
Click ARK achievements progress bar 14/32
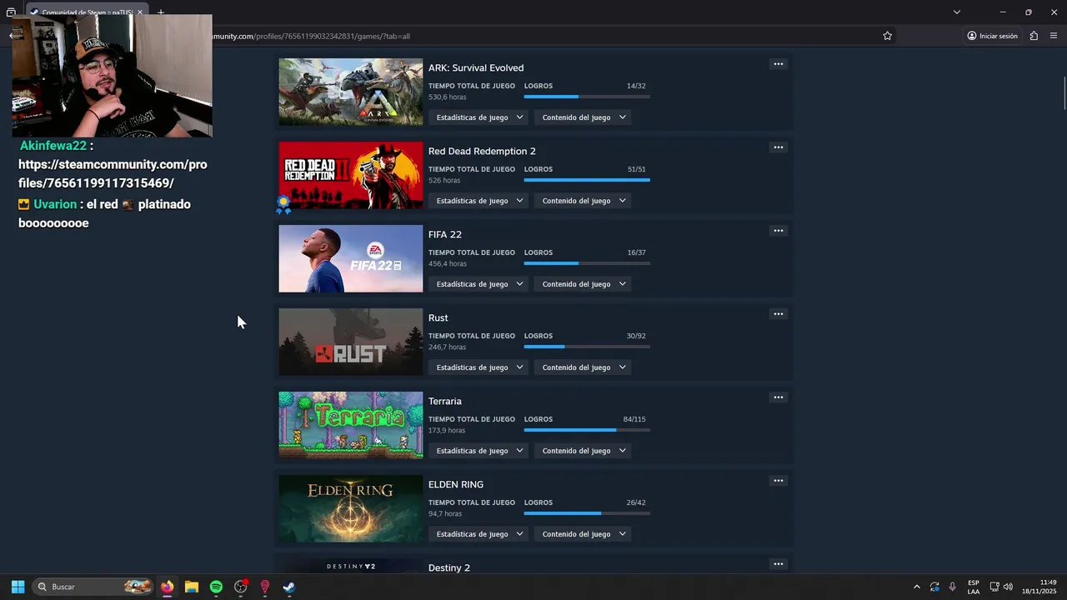[587, 97]
